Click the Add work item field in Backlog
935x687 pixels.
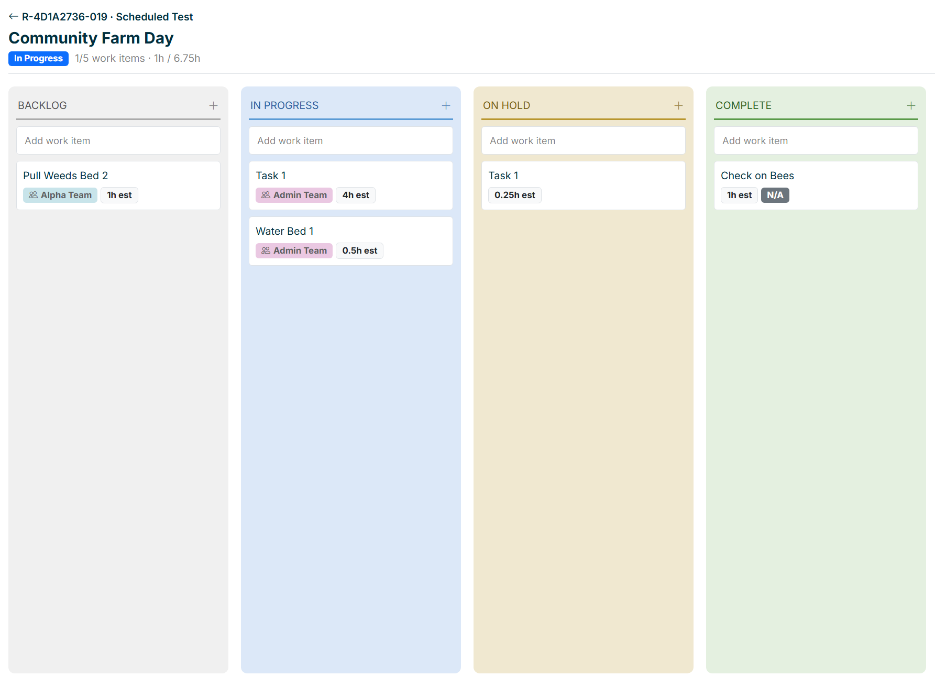pos(118,140)
